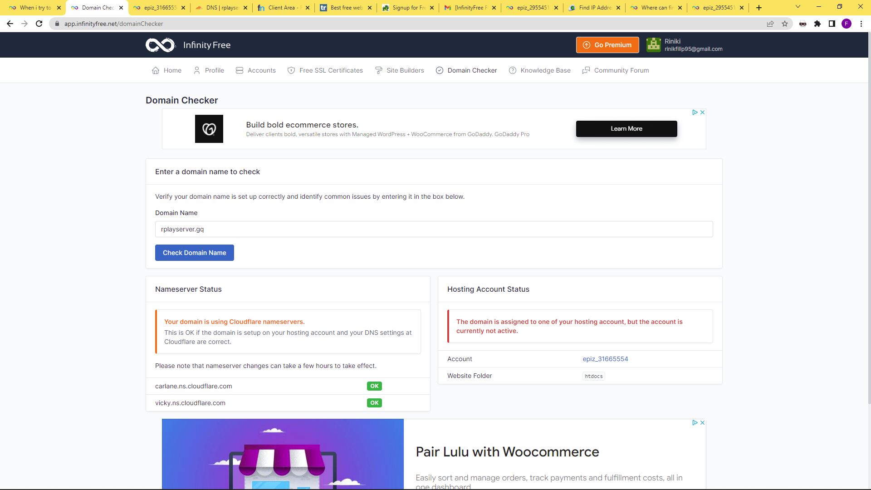Click the AdChoices icon on Lulu ad
This screenshot has width=871, height=490.
click(x=695, y=422)
